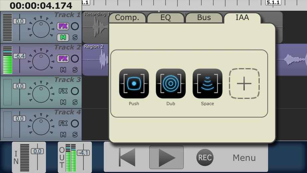Rewind to the start
307x173 pixels.
tap(127, 157)
